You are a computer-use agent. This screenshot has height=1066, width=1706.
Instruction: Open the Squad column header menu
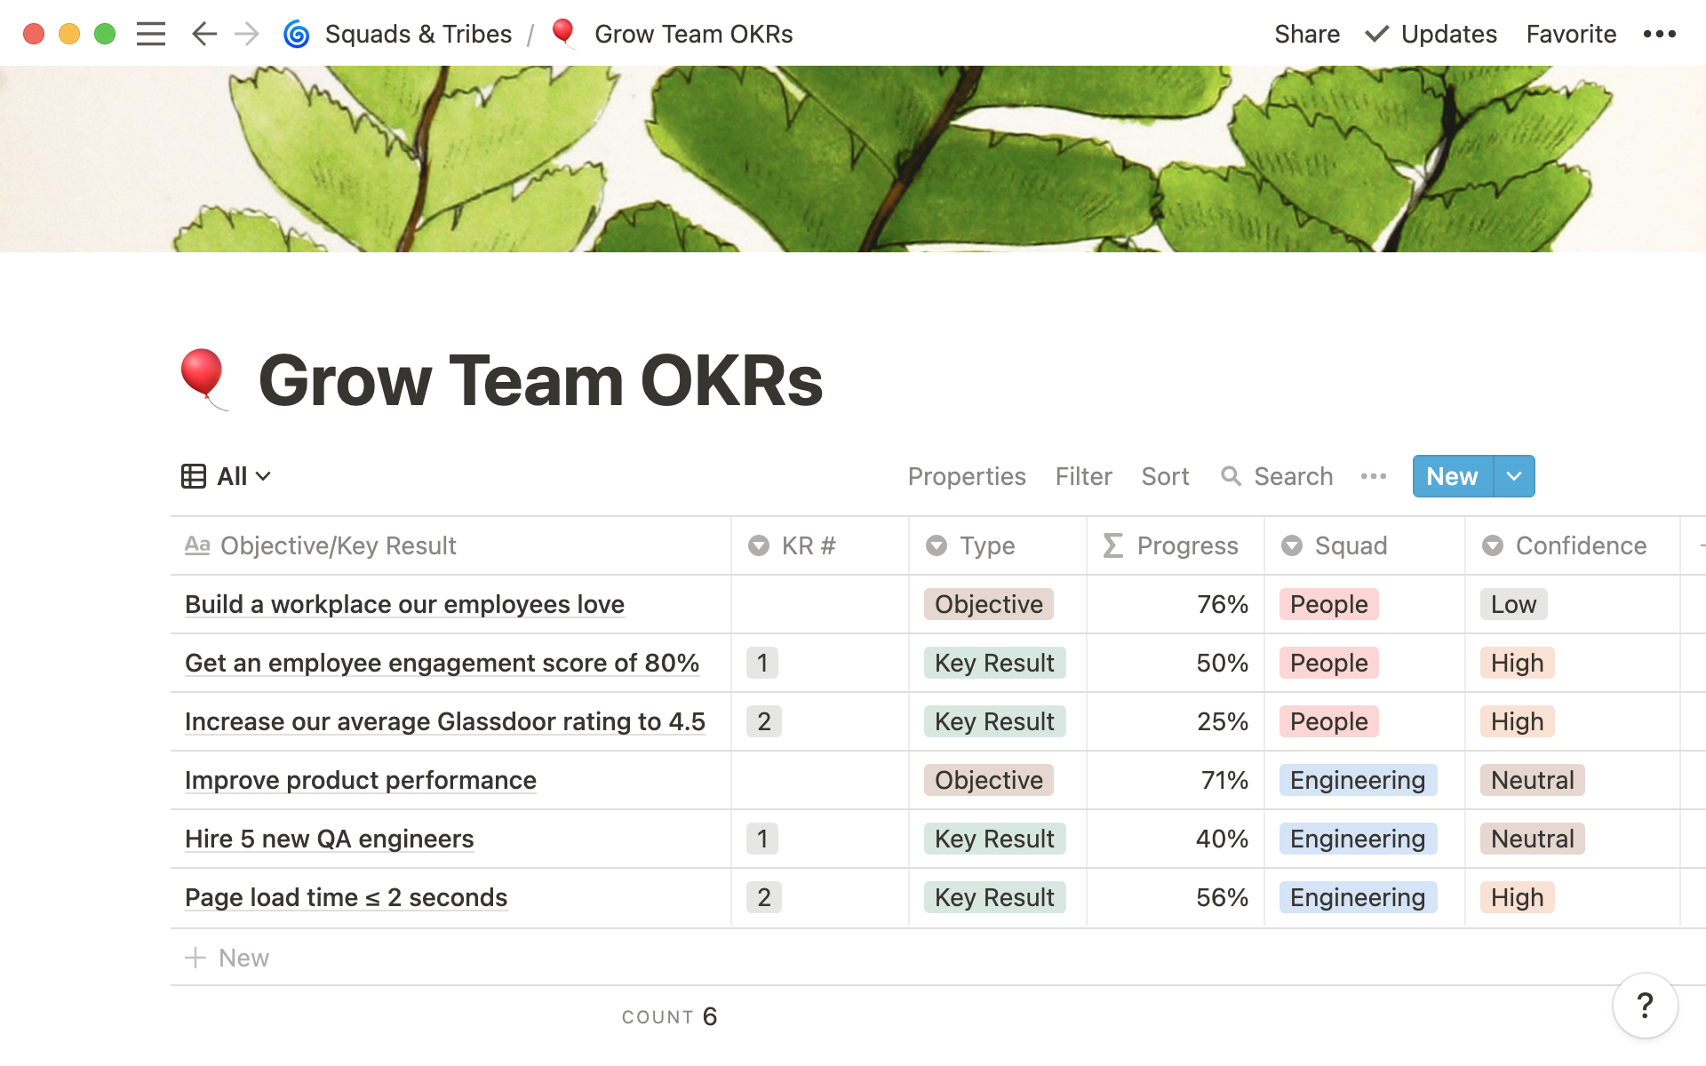click(1365, 545)
